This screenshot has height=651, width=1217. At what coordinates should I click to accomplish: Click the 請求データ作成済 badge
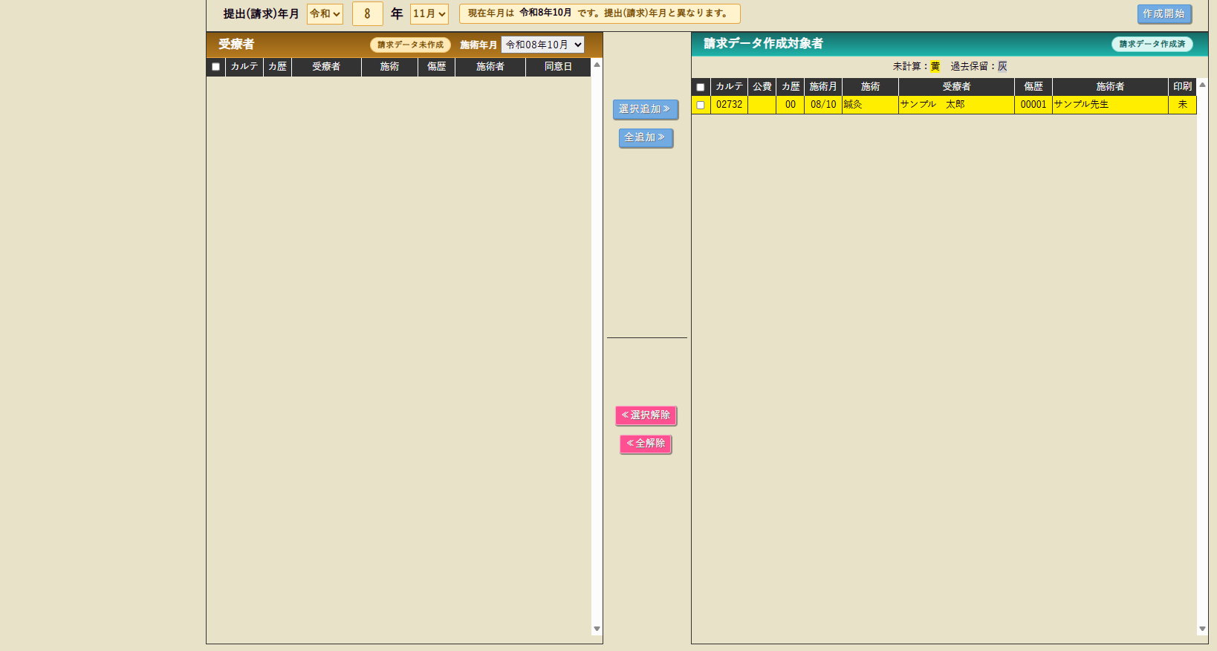coord(1152,45)
